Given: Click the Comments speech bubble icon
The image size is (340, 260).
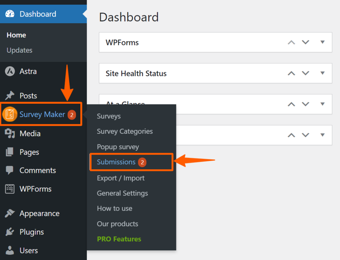Looking at the screenshot, I should point(10,171).
